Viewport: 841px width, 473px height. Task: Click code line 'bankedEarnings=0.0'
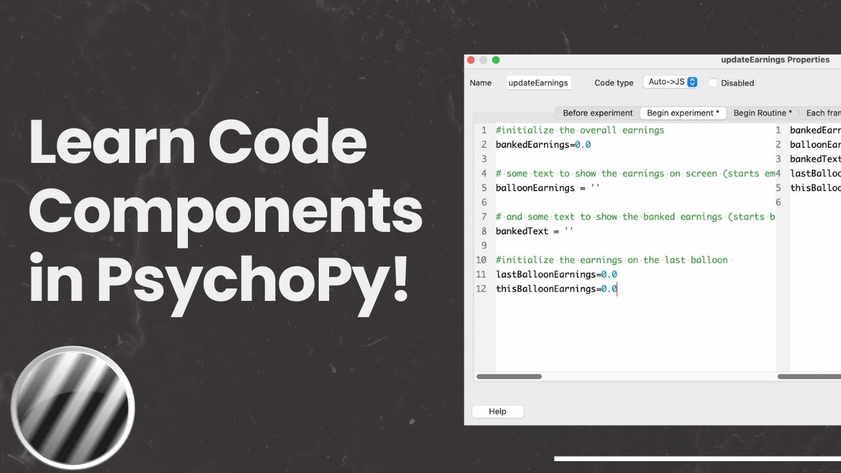543,145
